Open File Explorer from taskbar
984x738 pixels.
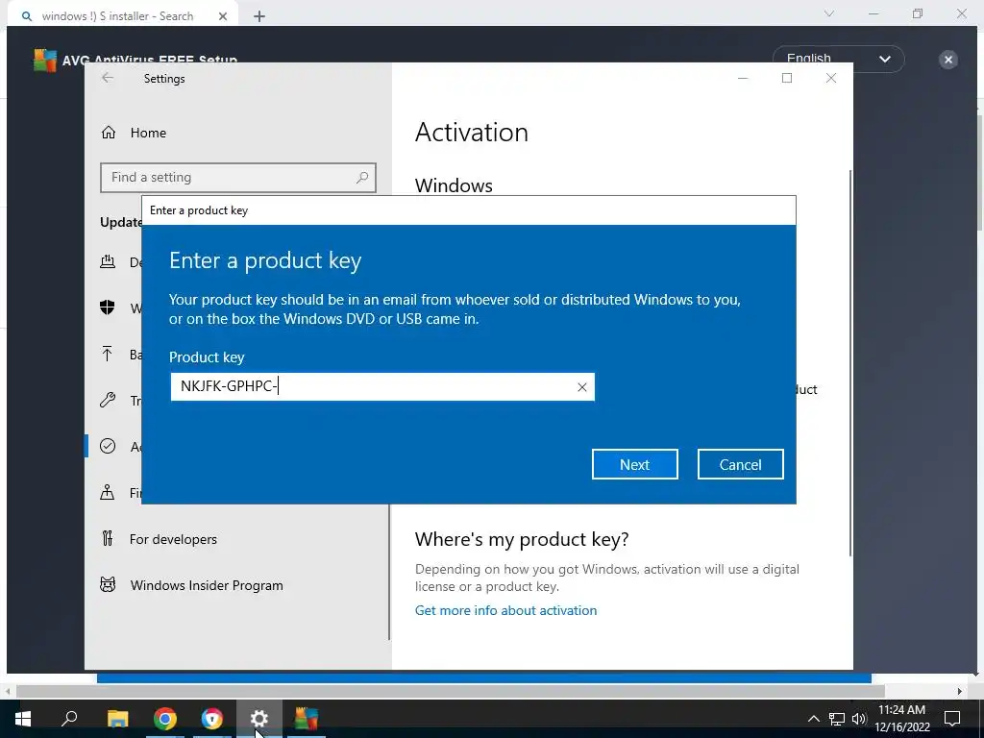(117, 718)
